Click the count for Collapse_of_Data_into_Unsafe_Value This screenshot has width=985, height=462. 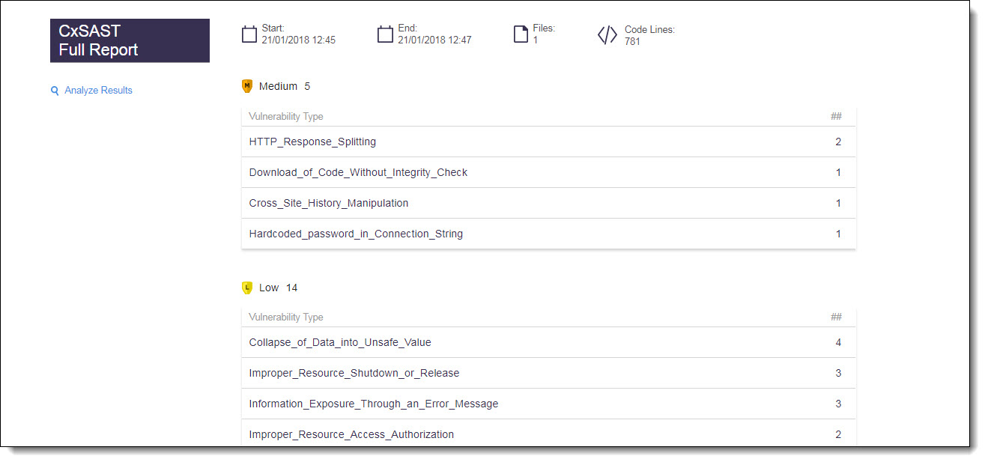click(x=838, y=342)
